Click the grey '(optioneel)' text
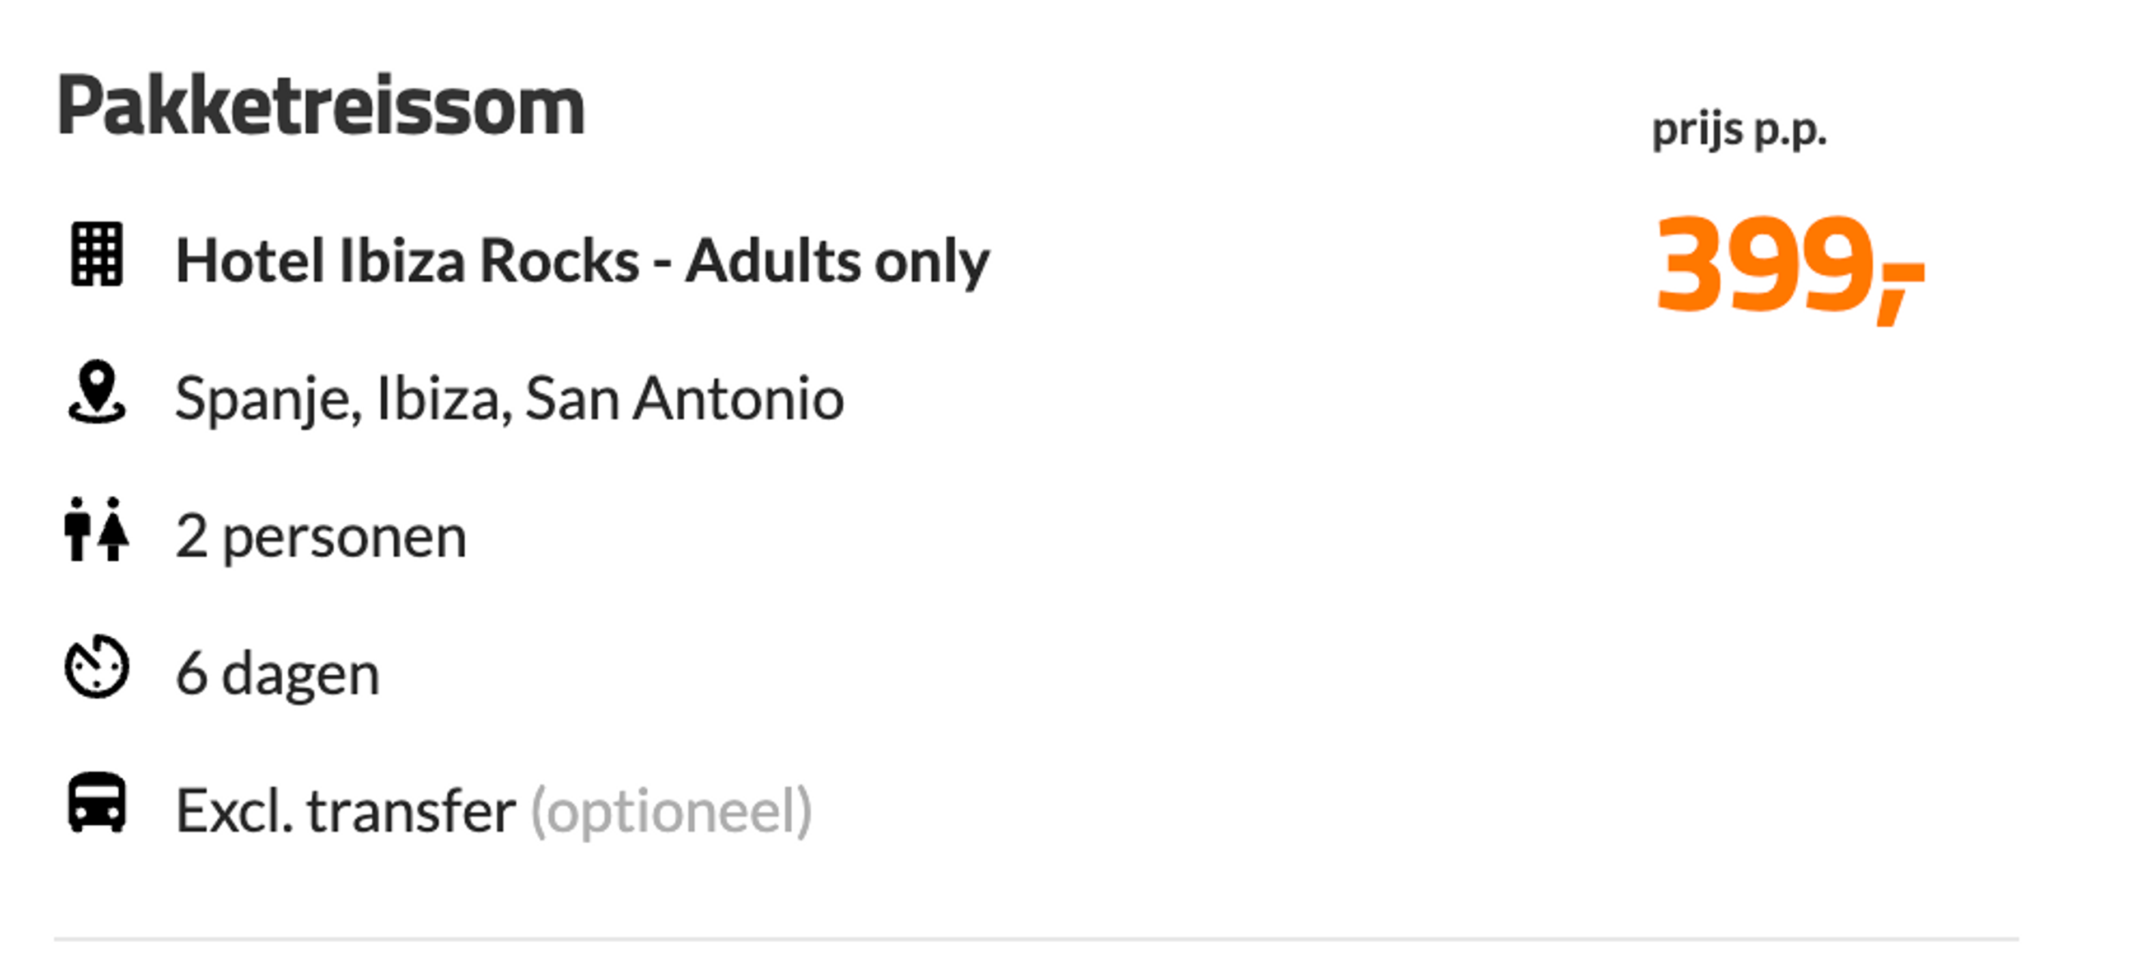The image size is (2150, 954). [671, 811]
